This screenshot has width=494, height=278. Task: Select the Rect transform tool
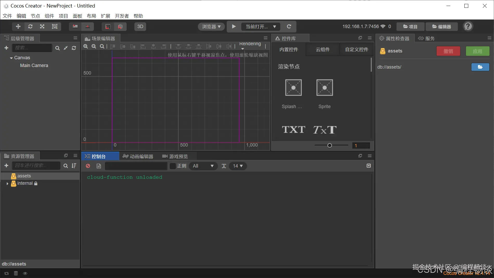[x=54, y=26]
